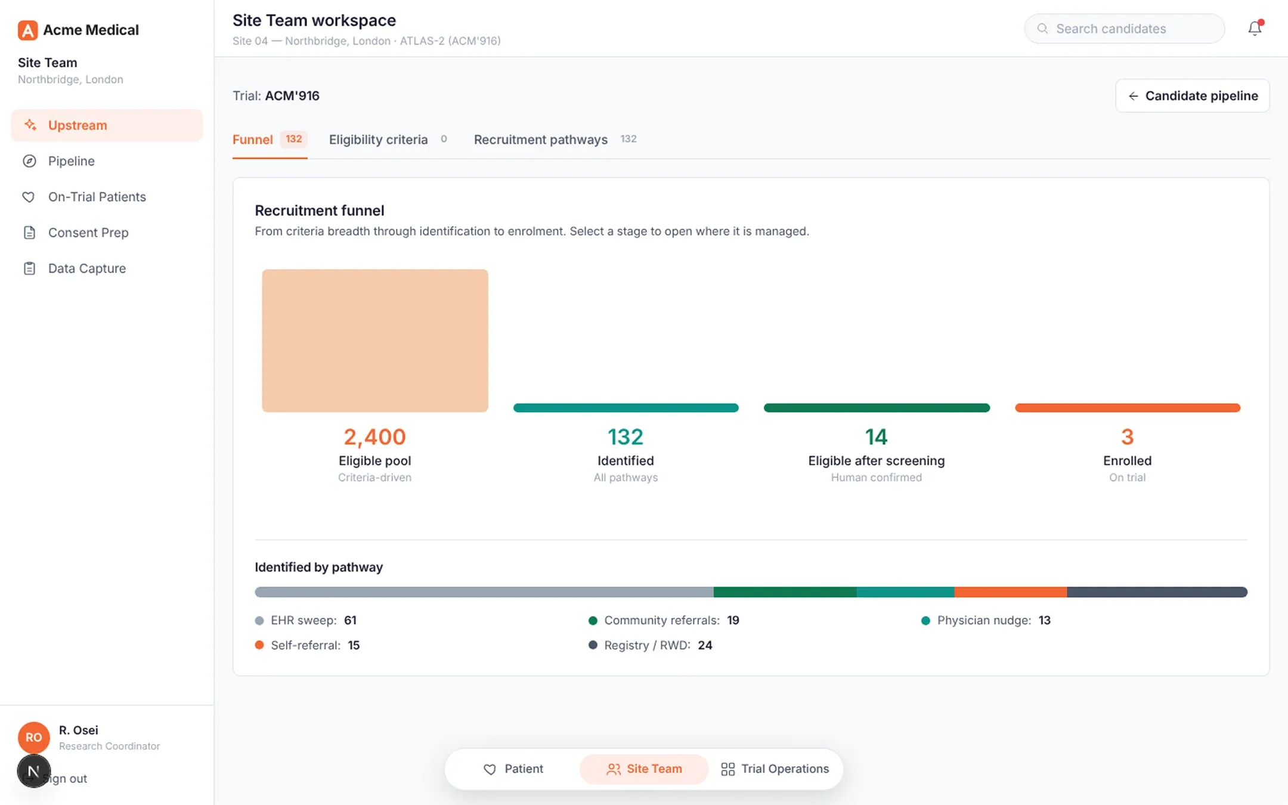Screen dimensions: 1288x805
Task: Switch to Patient workspace view
Action: tap(513, 769)
